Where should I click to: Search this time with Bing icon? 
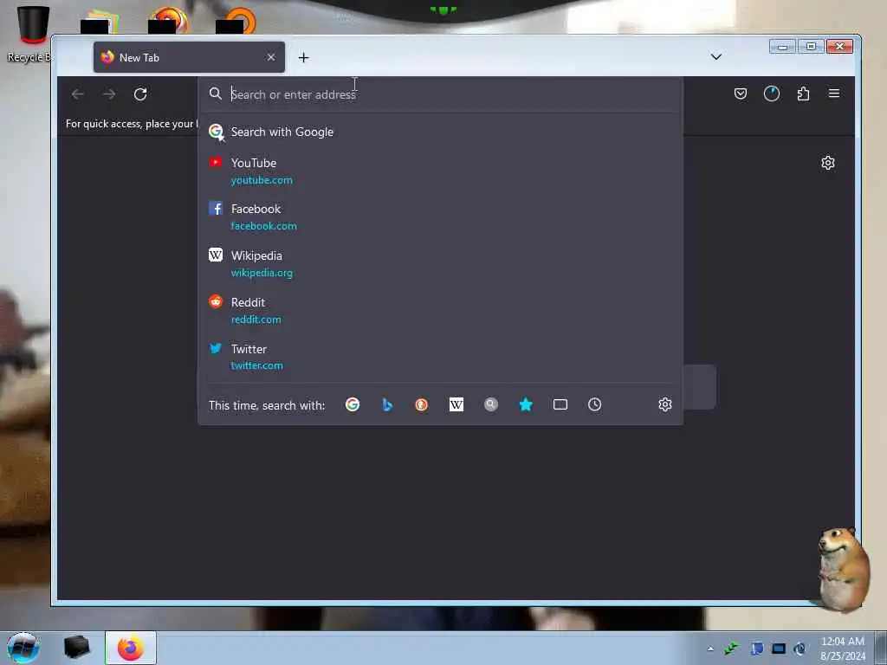pyautogui.click(x=387, y=404)
